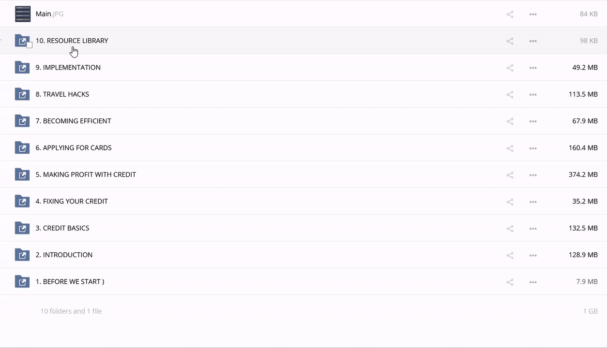Image resolution: width=607 pixels, height=348 pixels.
Task: Open the Main.JPG image thumbnail
Action: pyautogui.click(x=23, y=14)
